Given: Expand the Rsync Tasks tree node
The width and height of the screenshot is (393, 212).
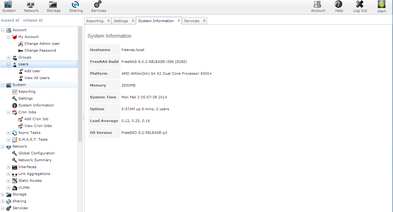Looking at the screenshot, I should click(x=9, y=133).
